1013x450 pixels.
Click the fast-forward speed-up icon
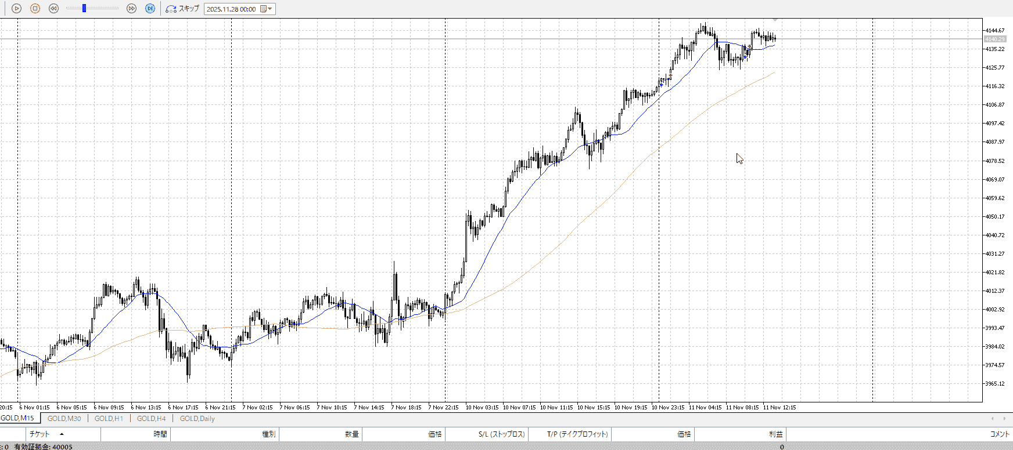coord(131,9)
